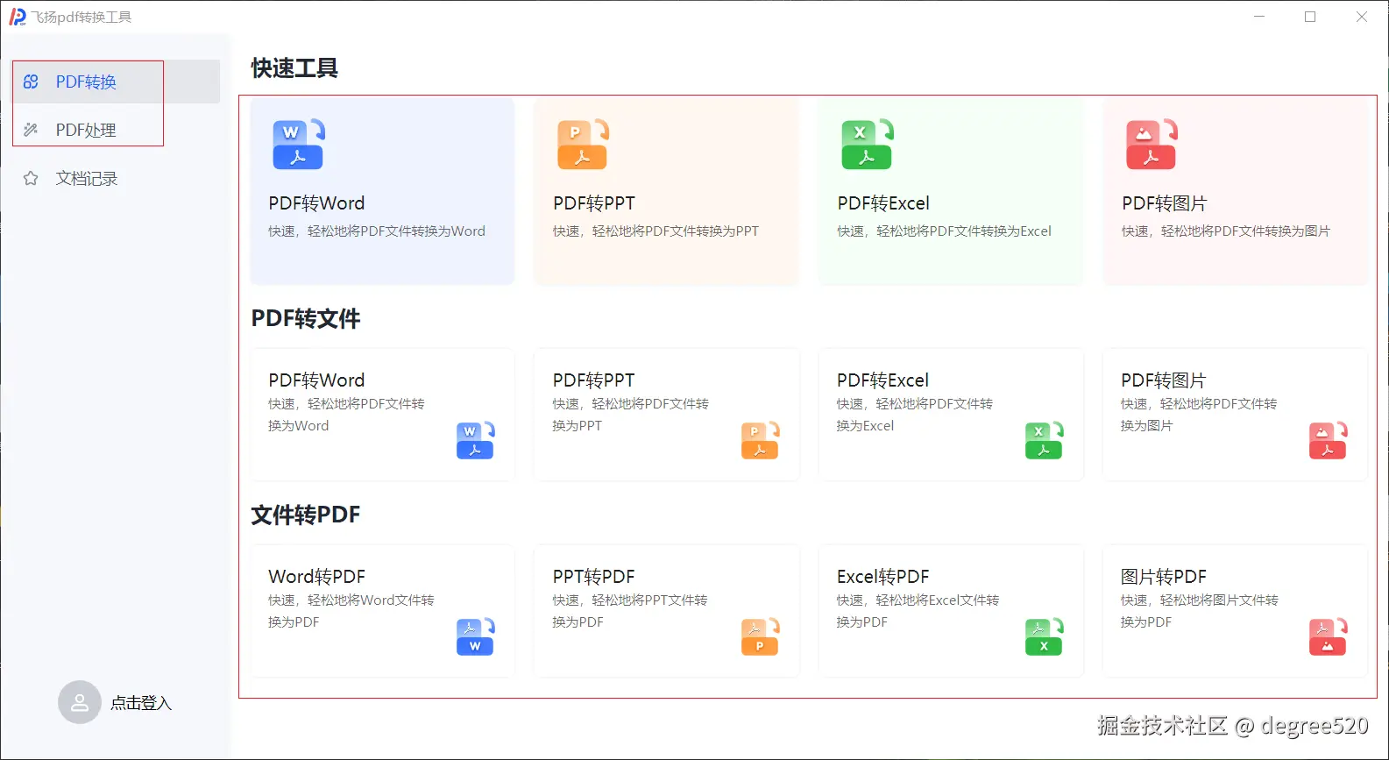Click the red PDF转图片 quick tool icon
1389x760 pixels.
1152,145
